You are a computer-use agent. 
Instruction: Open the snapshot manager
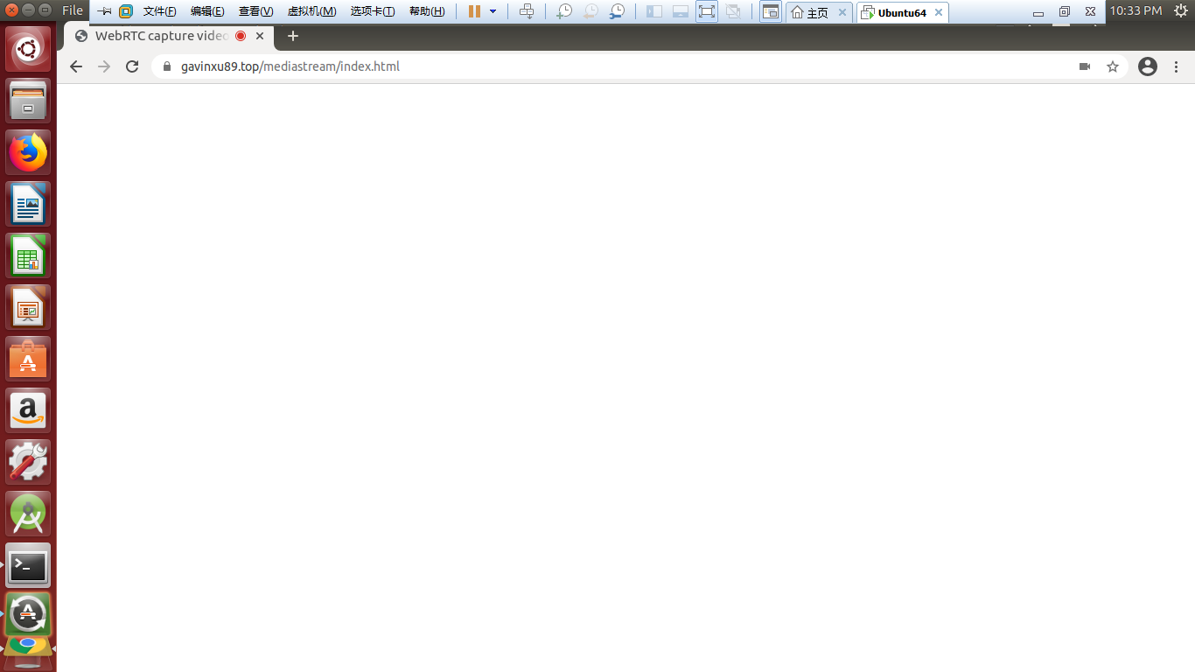coord(618,11)
